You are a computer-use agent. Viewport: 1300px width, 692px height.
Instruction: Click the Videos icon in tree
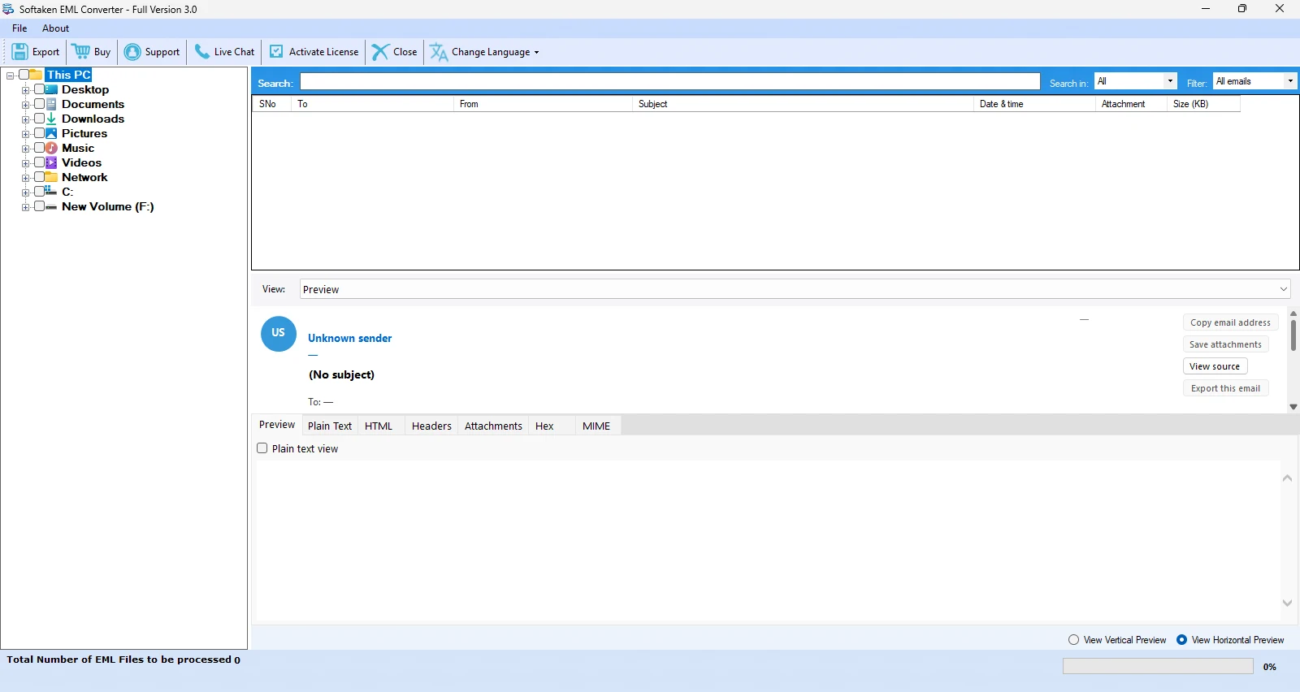click(x=52, y=162)
